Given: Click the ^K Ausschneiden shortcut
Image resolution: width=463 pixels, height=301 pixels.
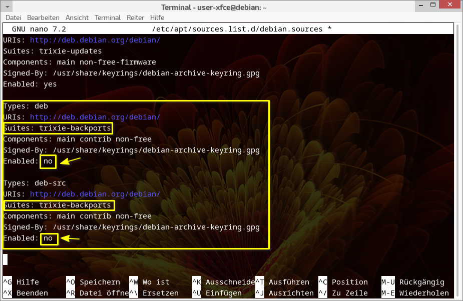Looking at the screenshot, I should click(x=224, y=282).
